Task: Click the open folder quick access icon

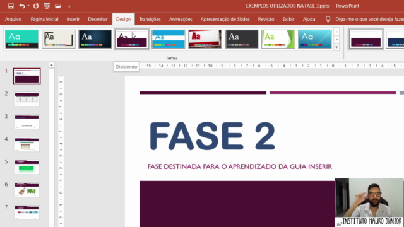Action: (x=58, y=6)
